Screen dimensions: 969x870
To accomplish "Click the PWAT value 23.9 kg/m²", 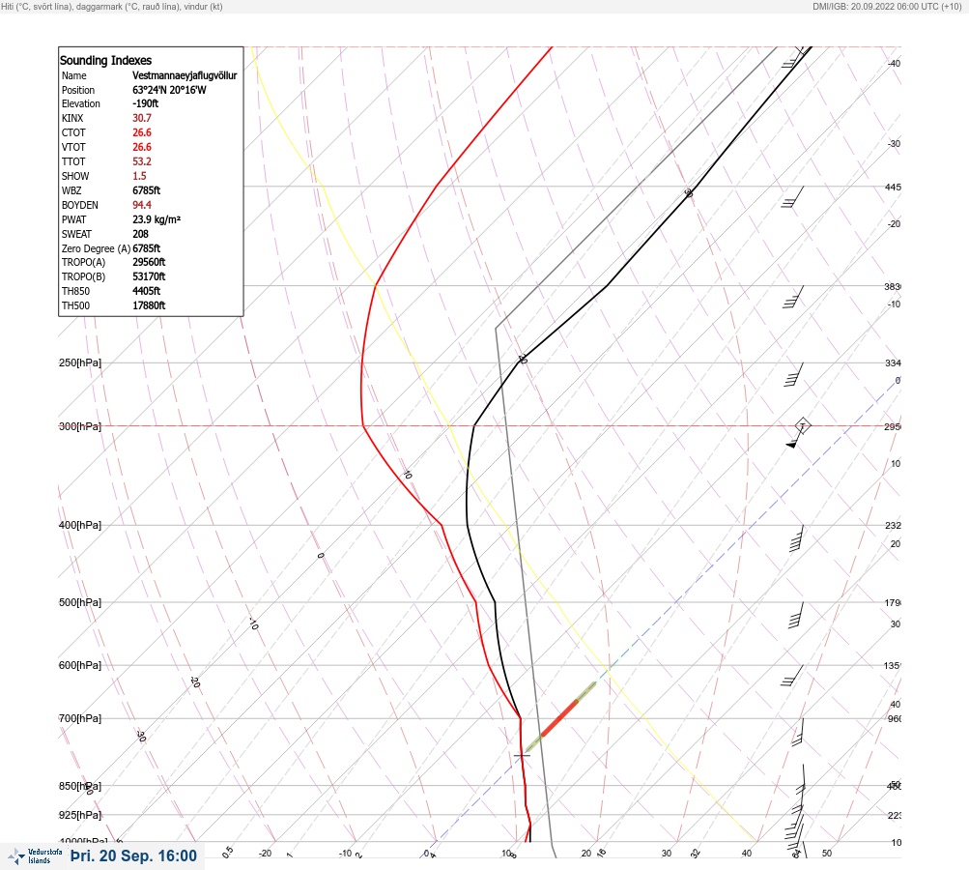I will tap(157, 219).
